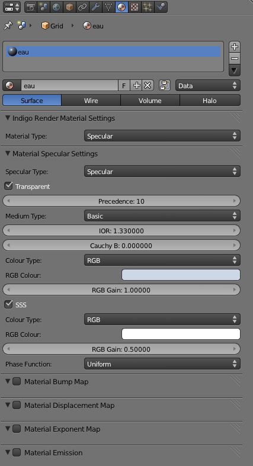253x466 pixels.
Task: Click the light blue RGB Colour swatch
Action: pyautogui.click(x=181, y=275)
